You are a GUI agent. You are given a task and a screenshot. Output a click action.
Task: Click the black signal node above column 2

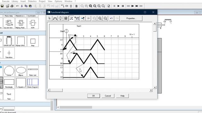pyautogui.click(x=75, y=35)
